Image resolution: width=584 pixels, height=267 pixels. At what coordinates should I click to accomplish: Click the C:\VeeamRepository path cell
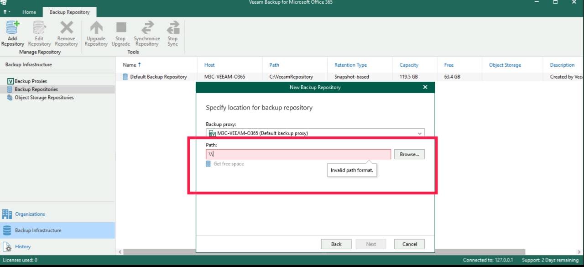point(291,77)
